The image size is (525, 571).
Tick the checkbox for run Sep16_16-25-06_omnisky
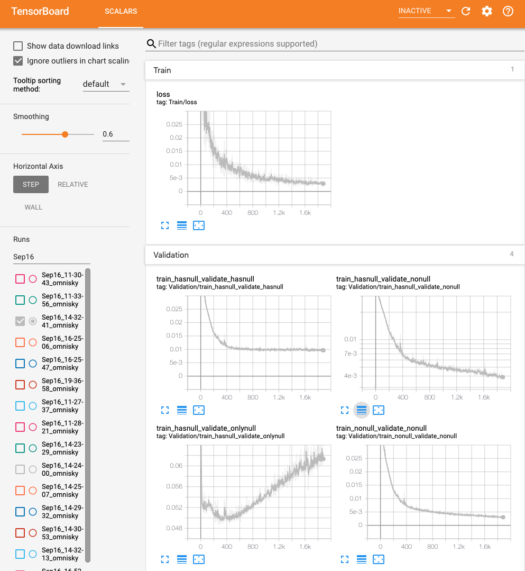pos(20,342)
